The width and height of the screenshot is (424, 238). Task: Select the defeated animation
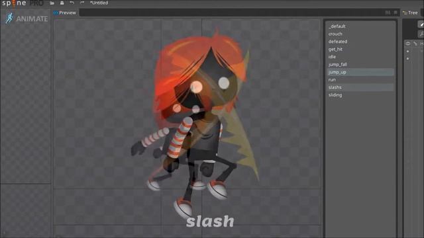[360, 42]
